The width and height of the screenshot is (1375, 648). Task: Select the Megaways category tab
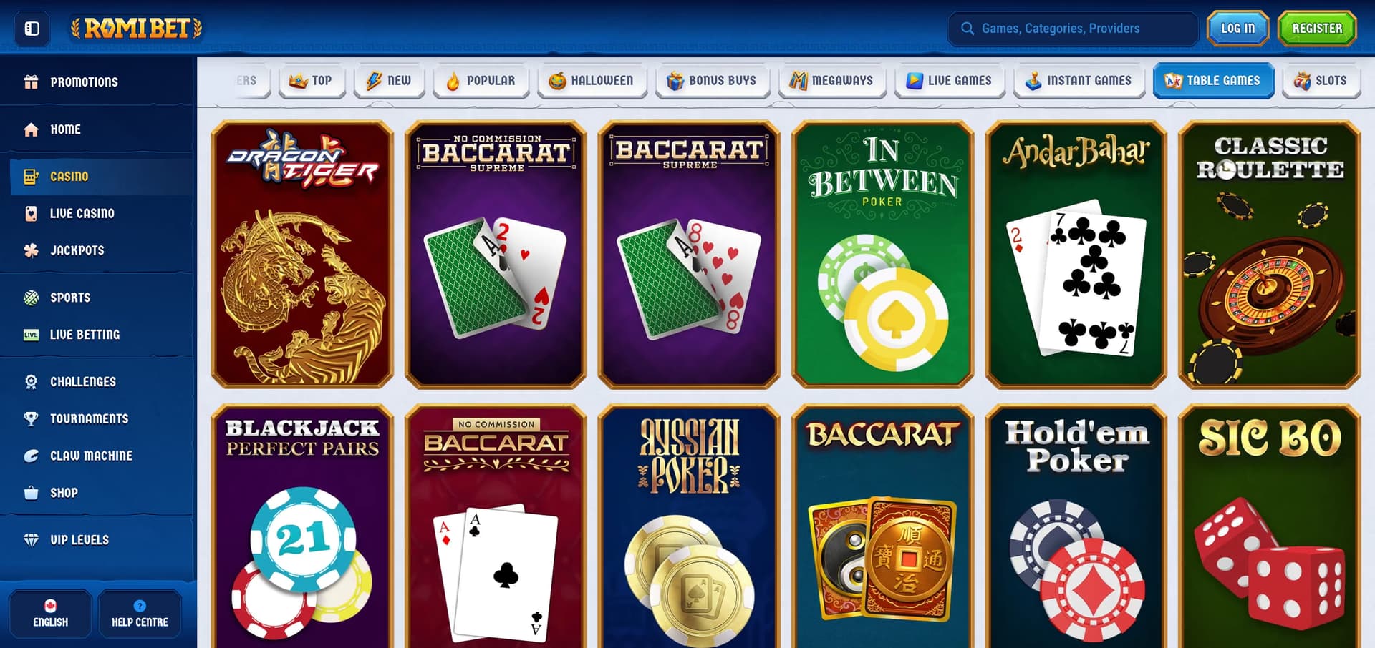click(x=831, y=81)
